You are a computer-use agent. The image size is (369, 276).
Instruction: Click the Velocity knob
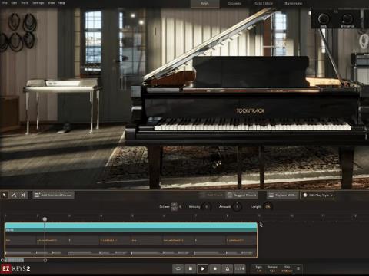(x=206, y=207)
